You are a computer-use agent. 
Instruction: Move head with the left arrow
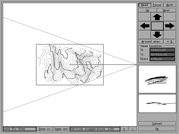[x=145, y=26]
